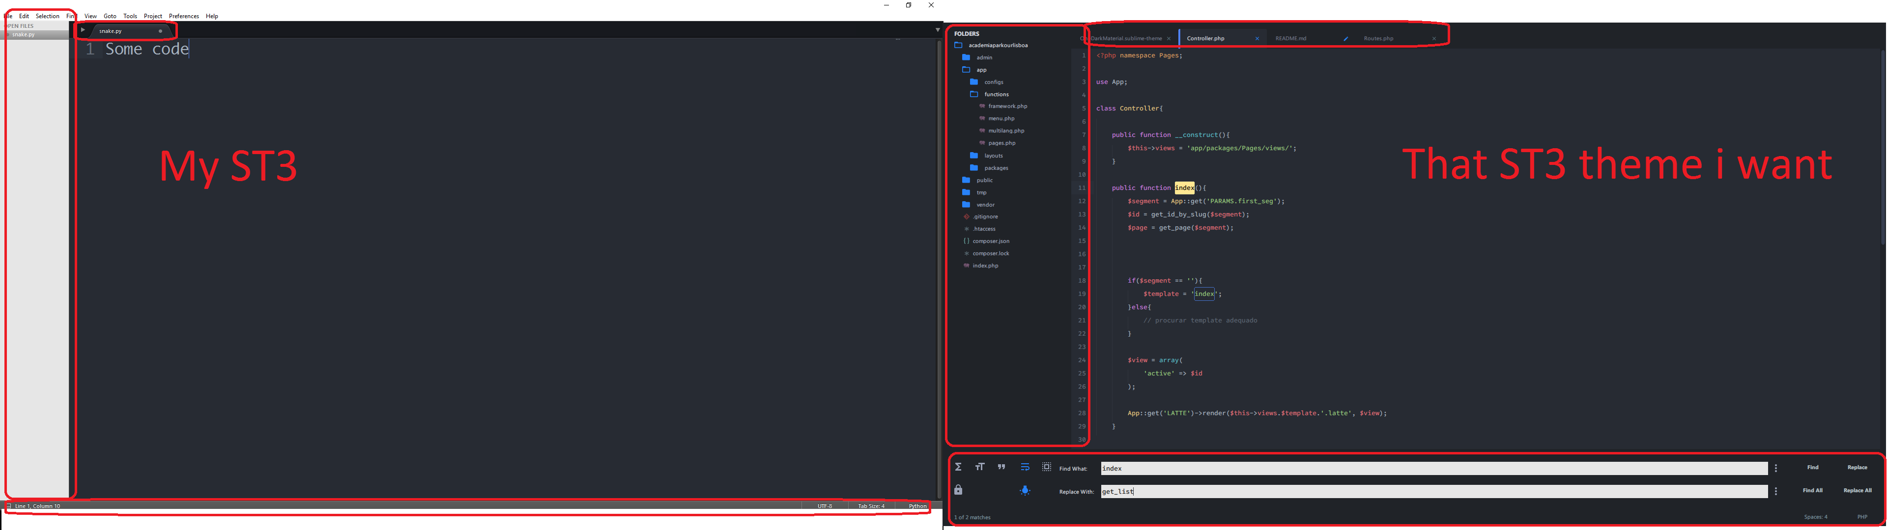1887x530 pixels.
Task: Click the Find All button
Action: pyautogui.click(x=1812, y=490)
